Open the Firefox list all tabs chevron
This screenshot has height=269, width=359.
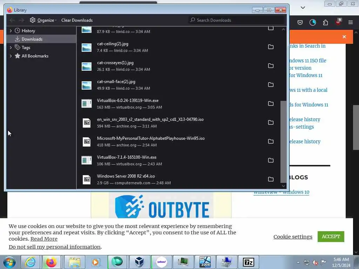(x=303, y=8)
